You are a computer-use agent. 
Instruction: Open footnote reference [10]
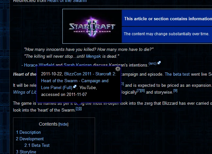79,108
